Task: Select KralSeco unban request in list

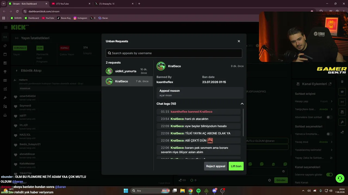Action: [x=127, y=81]
